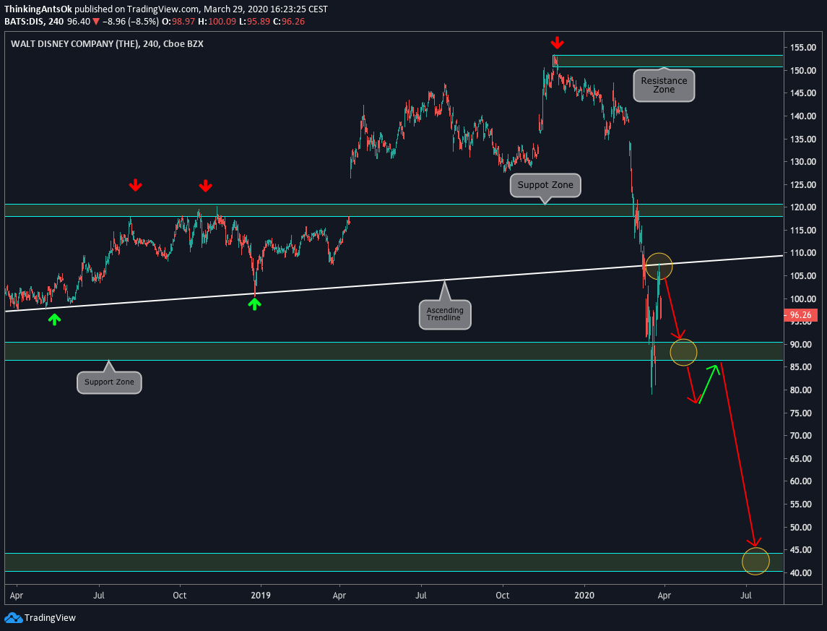The width and height of the screenshot is (827, 631).
Task: Select the Support Zone callout near 85
Action: tap(109, 382)
